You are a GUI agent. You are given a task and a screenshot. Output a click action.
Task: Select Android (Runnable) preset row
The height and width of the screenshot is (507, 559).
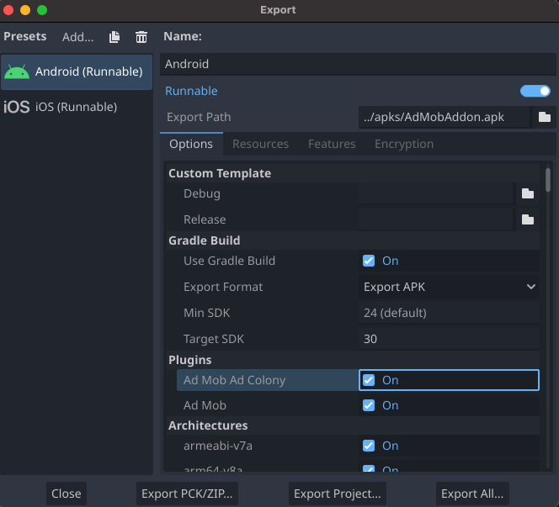coord(77,71)
